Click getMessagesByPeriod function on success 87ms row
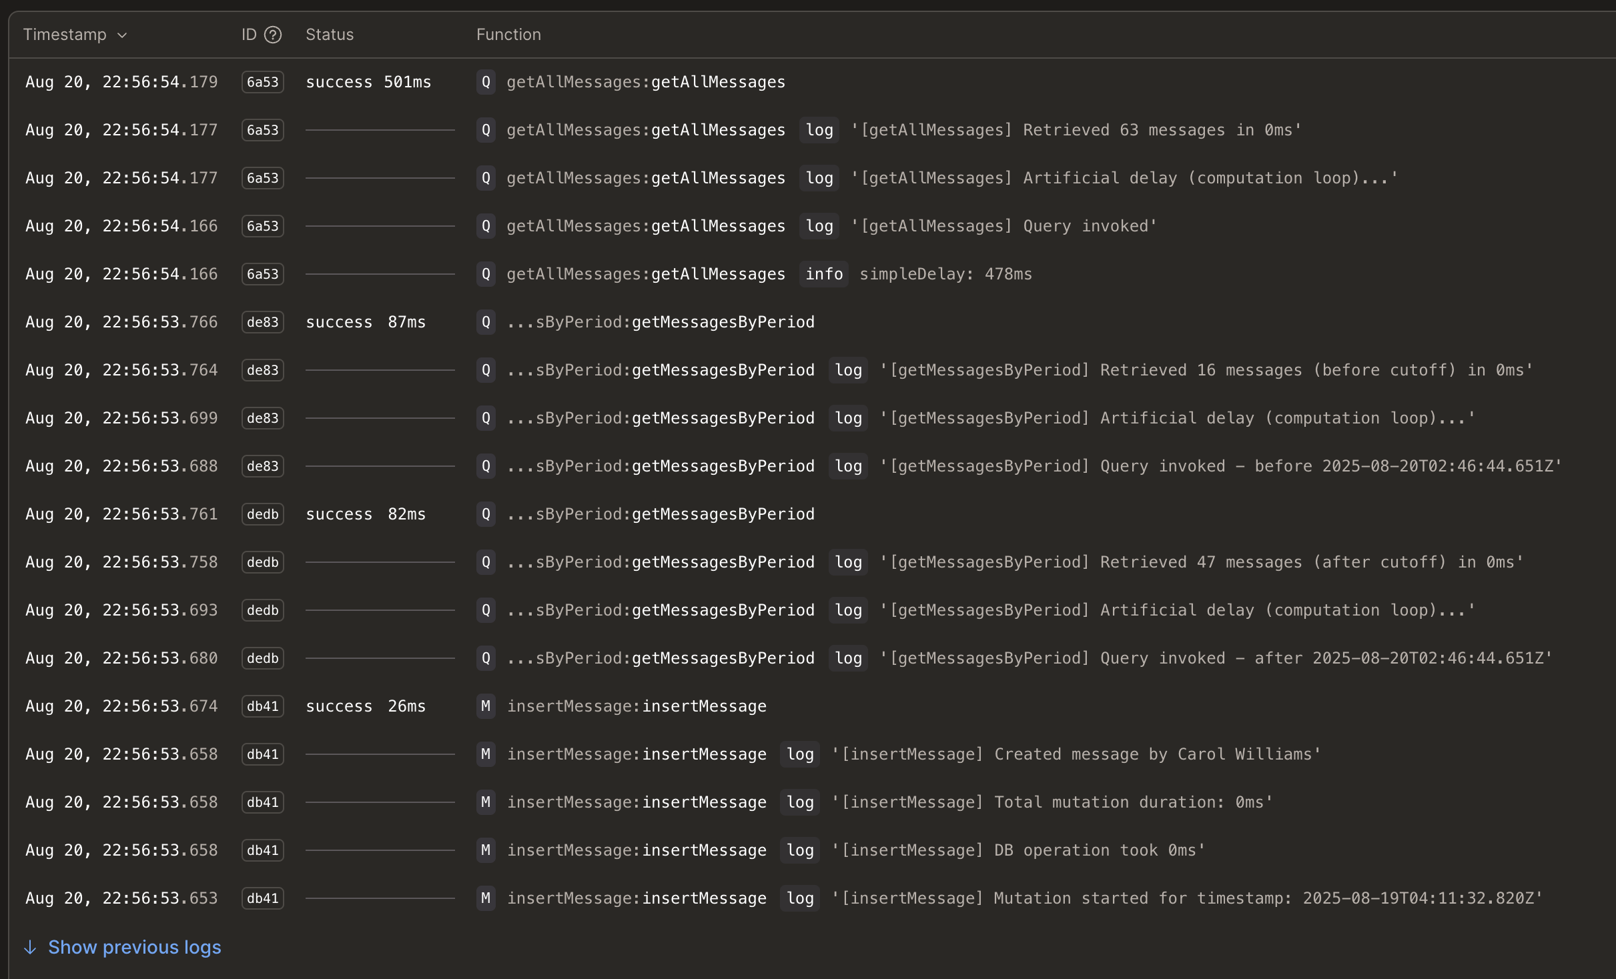The height and width of the screenshot is (979, 1616). pyautogui.click(x=661, y=322)
